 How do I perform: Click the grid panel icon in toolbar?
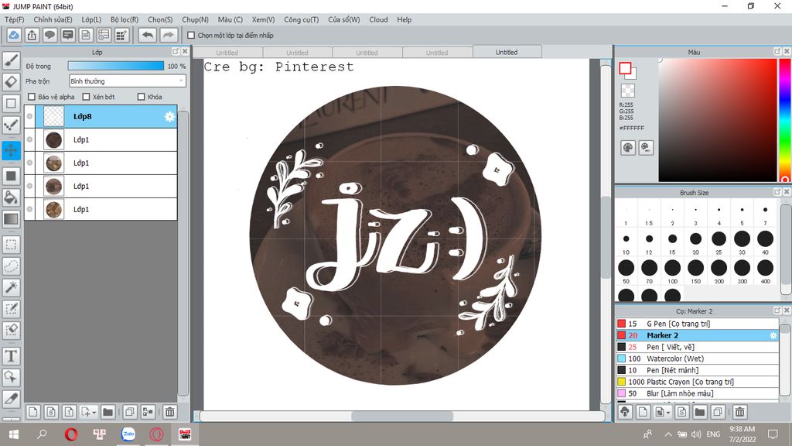(121, 35)
